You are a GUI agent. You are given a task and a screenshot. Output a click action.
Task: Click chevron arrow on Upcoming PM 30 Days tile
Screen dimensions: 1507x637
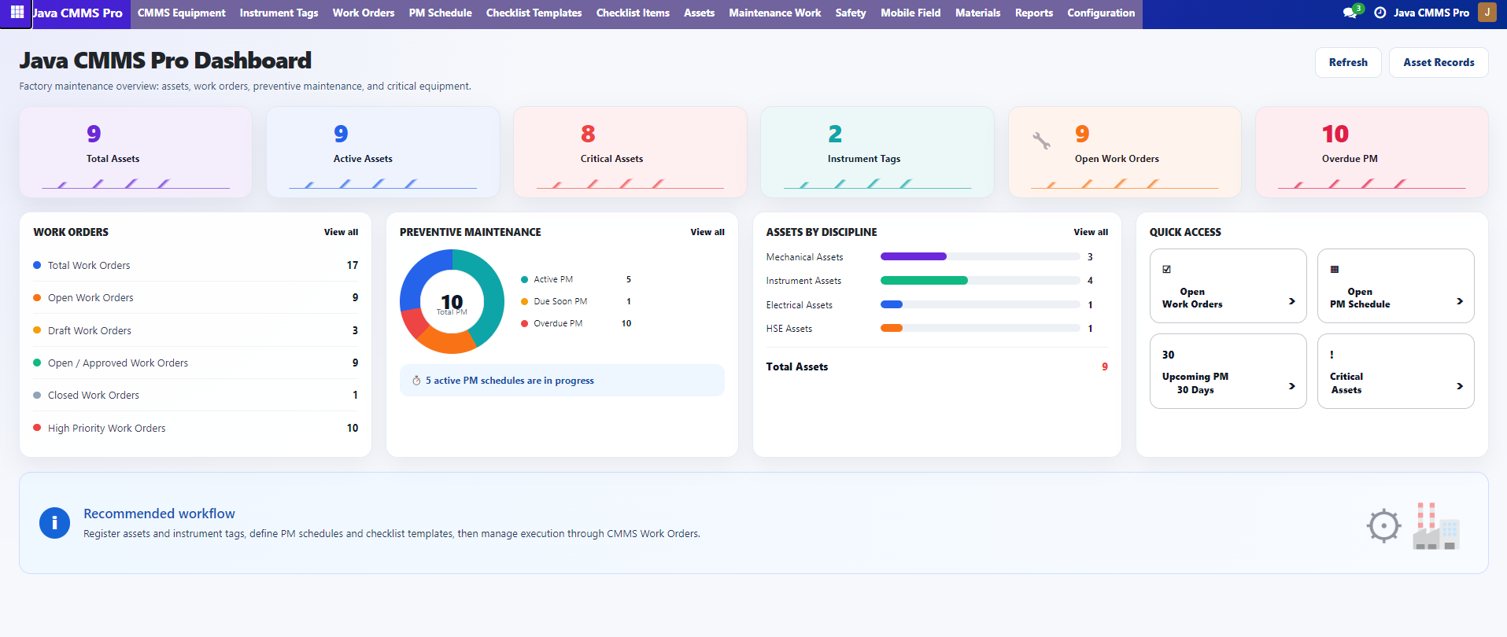1291,386
